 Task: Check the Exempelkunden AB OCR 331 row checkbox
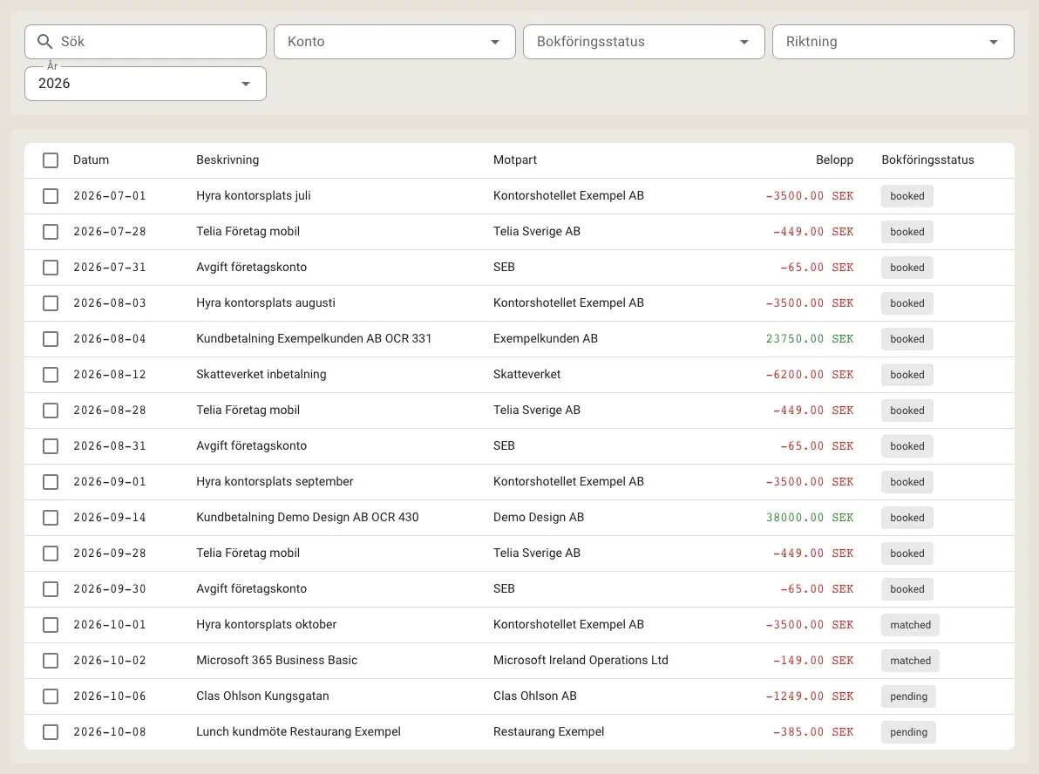(x=51, y=339)
